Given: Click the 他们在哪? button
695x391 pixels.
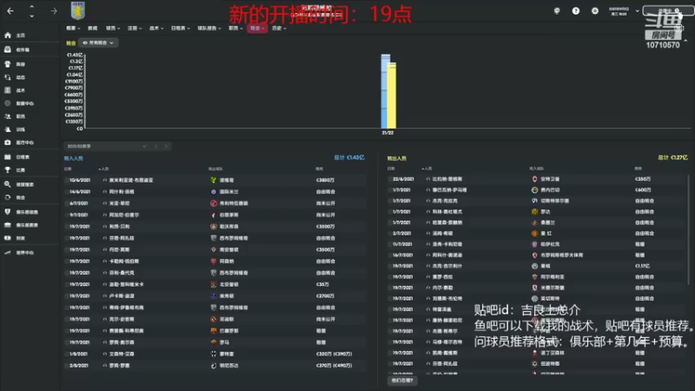Looking at the screenshot, I should click(x=402, y=381).
